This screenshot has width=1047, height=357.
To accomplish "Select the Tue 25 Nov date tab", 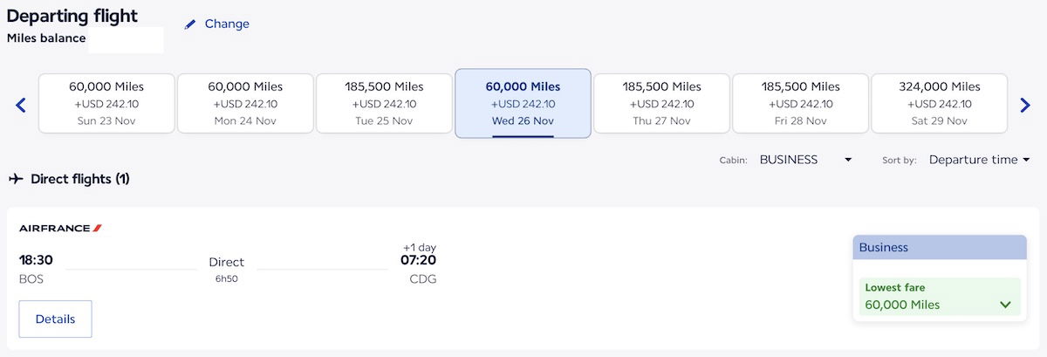I will [x=384, y=104].
